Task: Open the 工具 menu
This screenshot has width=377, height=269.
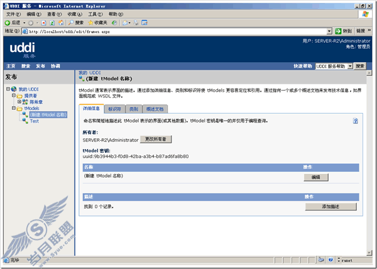Action: tap(96, 14)
